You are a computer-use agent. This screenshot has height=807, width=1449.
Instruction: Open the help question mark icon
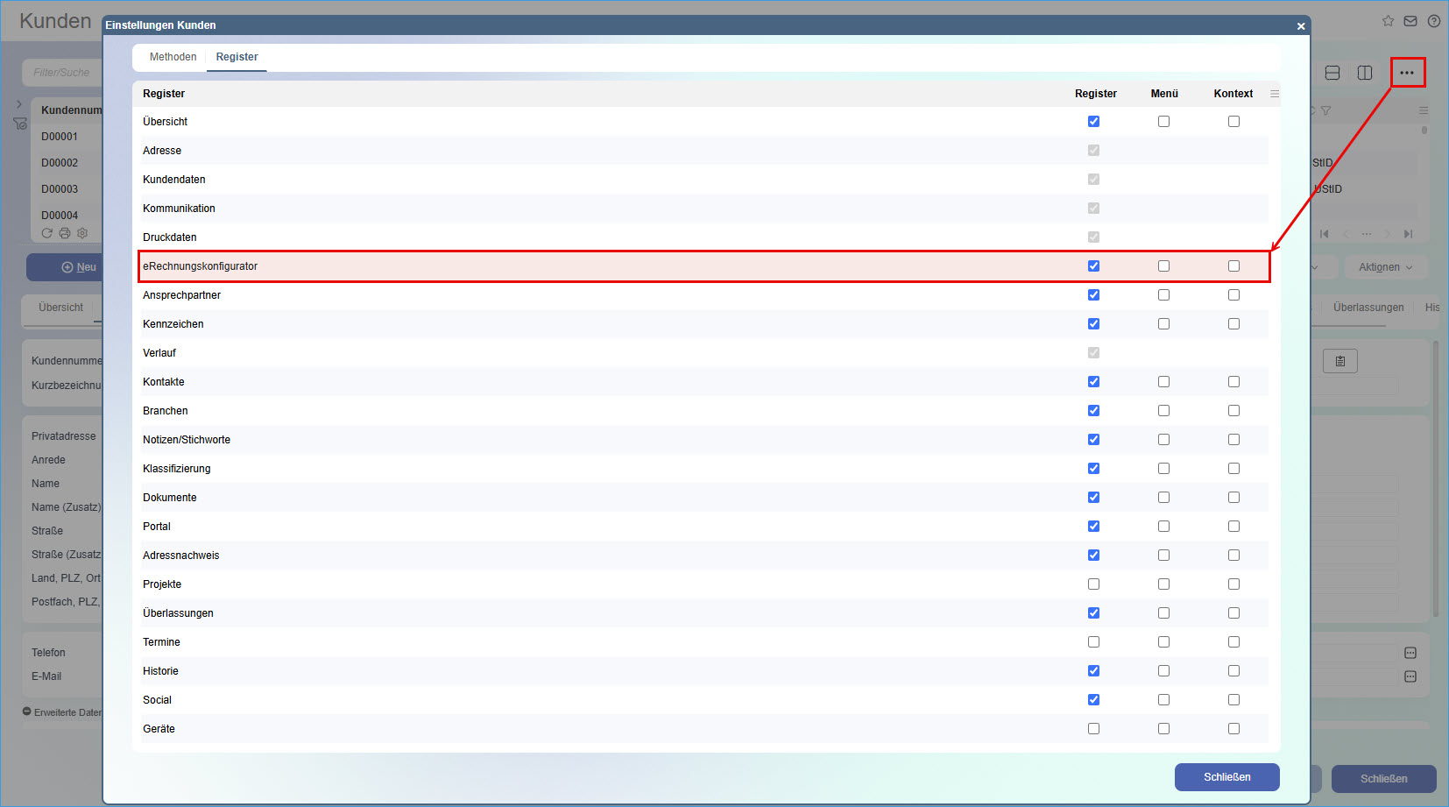1434,21
